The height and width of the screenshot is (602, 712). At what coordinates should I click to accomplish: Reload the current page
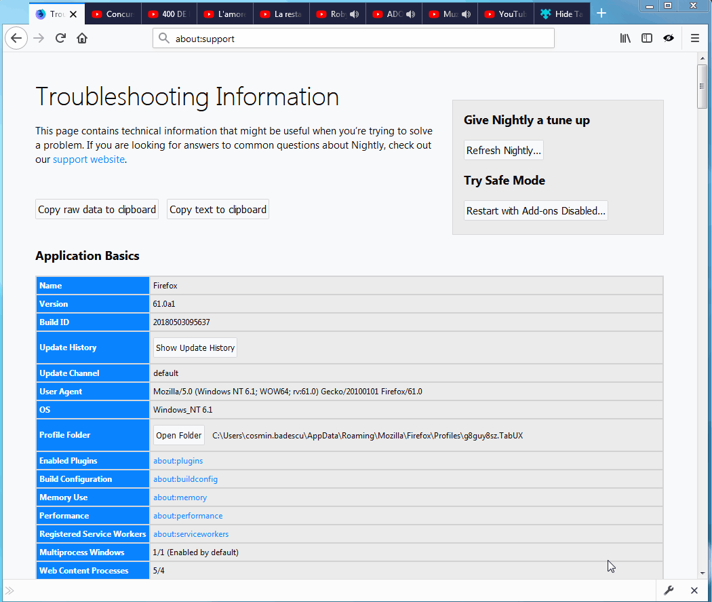(x=60, y=38)
